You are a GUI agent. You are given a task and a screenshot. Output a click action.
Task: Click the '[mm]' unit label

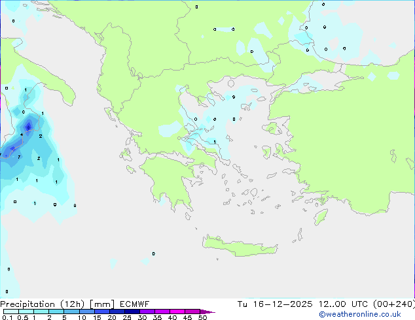click(x=102, y=304)
